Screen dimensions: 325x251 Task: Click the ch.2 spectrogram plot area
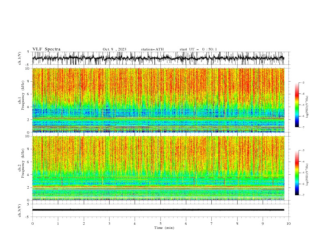(158, 168)
